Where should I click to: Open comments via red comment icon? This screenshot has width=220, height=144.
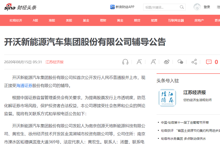pos(209,62)
